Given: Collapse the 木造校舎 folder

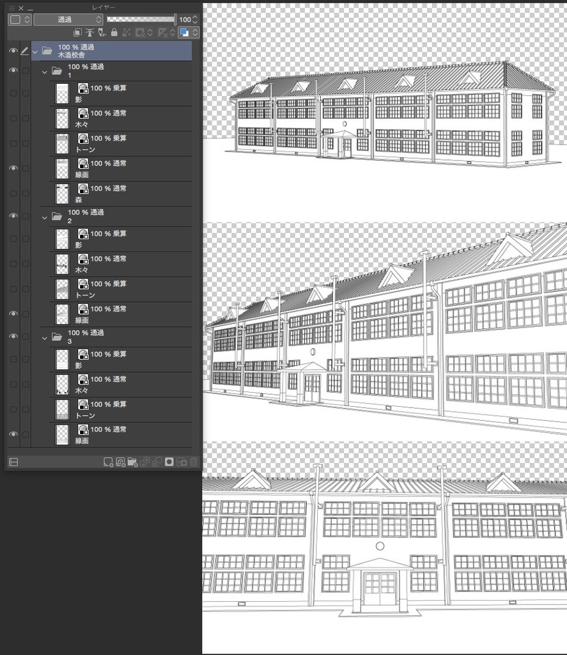Looking at the screenshot, I should (x=36, y=51).
